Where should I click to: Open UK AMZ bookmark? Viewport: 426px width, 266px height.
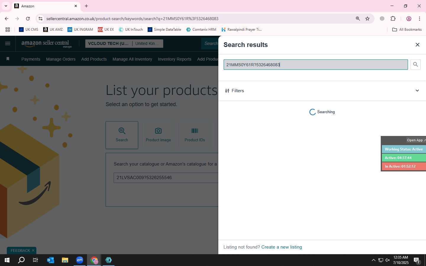point(53,30)
